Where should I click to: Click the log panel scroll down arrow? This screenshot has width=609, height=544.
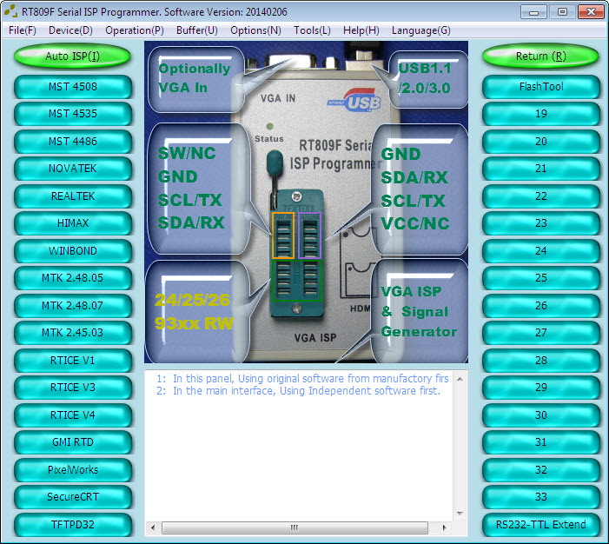click(460, 514)
